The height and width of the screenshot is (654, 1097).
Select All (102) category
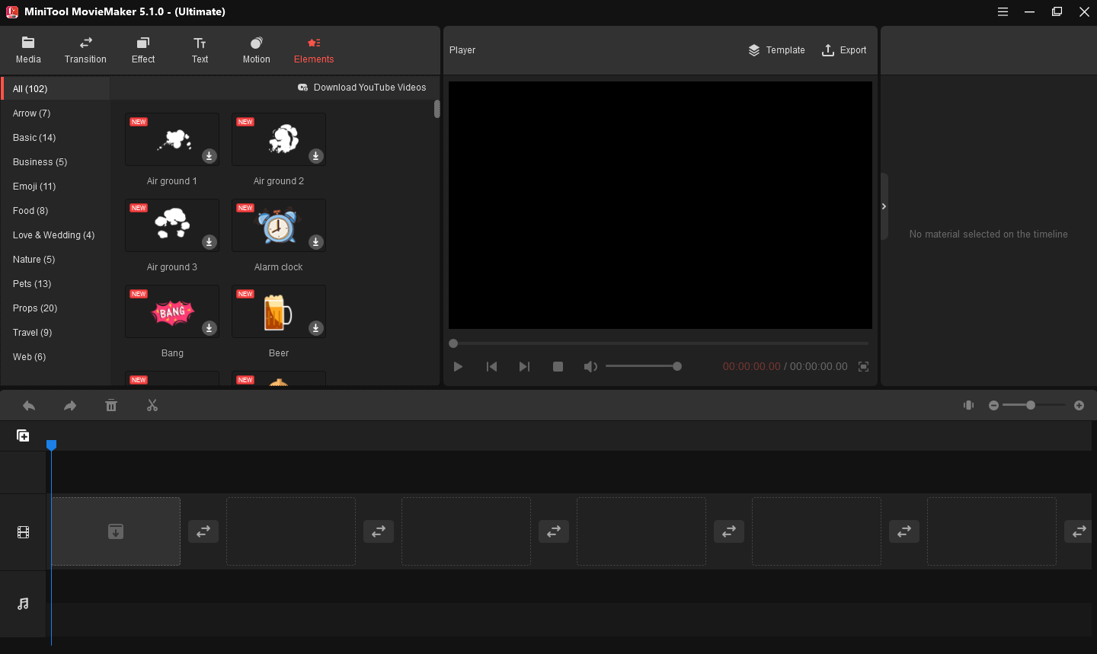coord(56,89)
